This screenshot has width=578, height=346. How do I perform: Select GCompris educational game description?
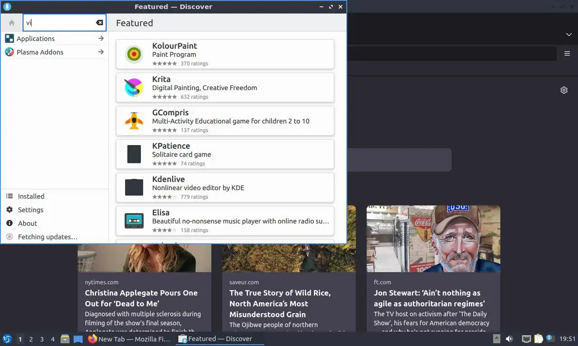click(231, 121)
